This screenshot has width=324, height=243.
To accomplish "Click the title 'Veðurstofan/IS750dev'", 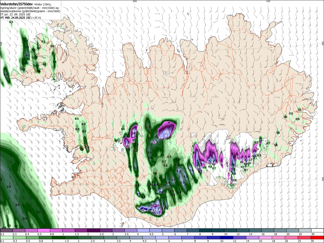I will coord(16,4).
